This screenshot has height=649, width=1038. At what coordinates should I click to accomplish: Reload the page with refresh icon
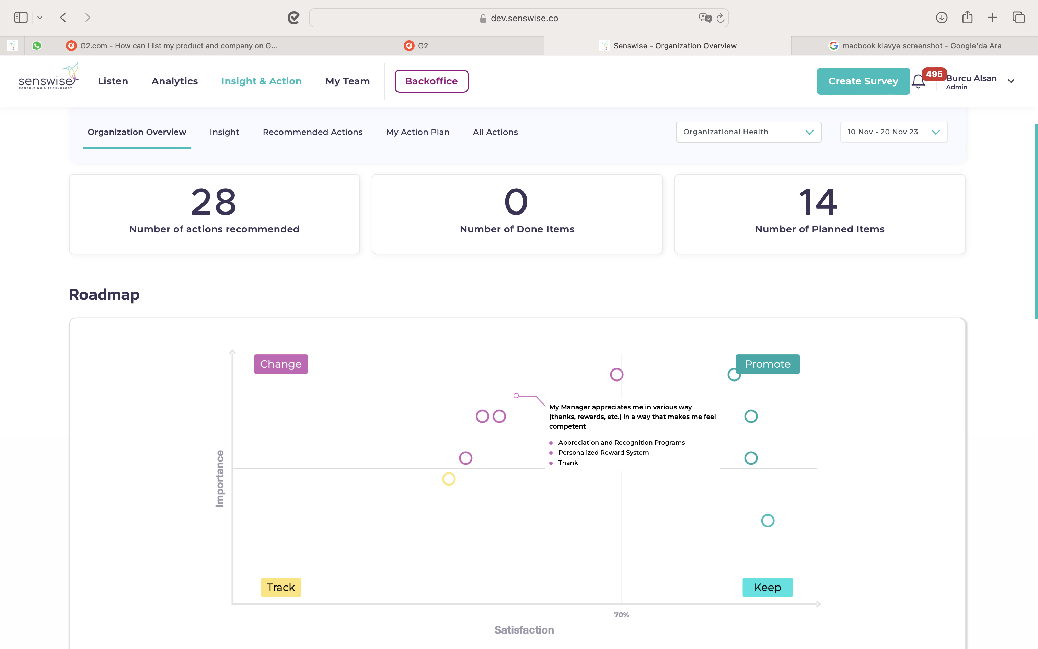point(720,18)
